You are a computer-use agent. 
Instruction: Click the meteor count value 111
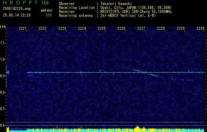pos(49,15)
